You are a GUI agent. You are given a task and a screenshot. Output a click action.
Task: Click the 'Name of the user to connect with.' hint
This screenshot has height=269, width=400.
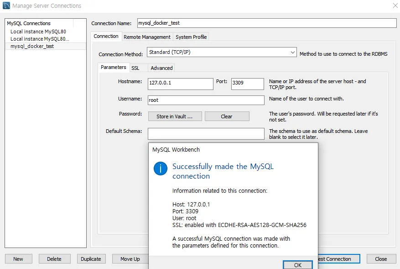click(306, 99)
